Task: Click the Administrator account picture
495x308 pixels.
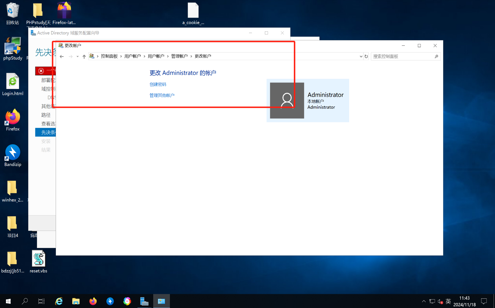Action: pos(287,101)
